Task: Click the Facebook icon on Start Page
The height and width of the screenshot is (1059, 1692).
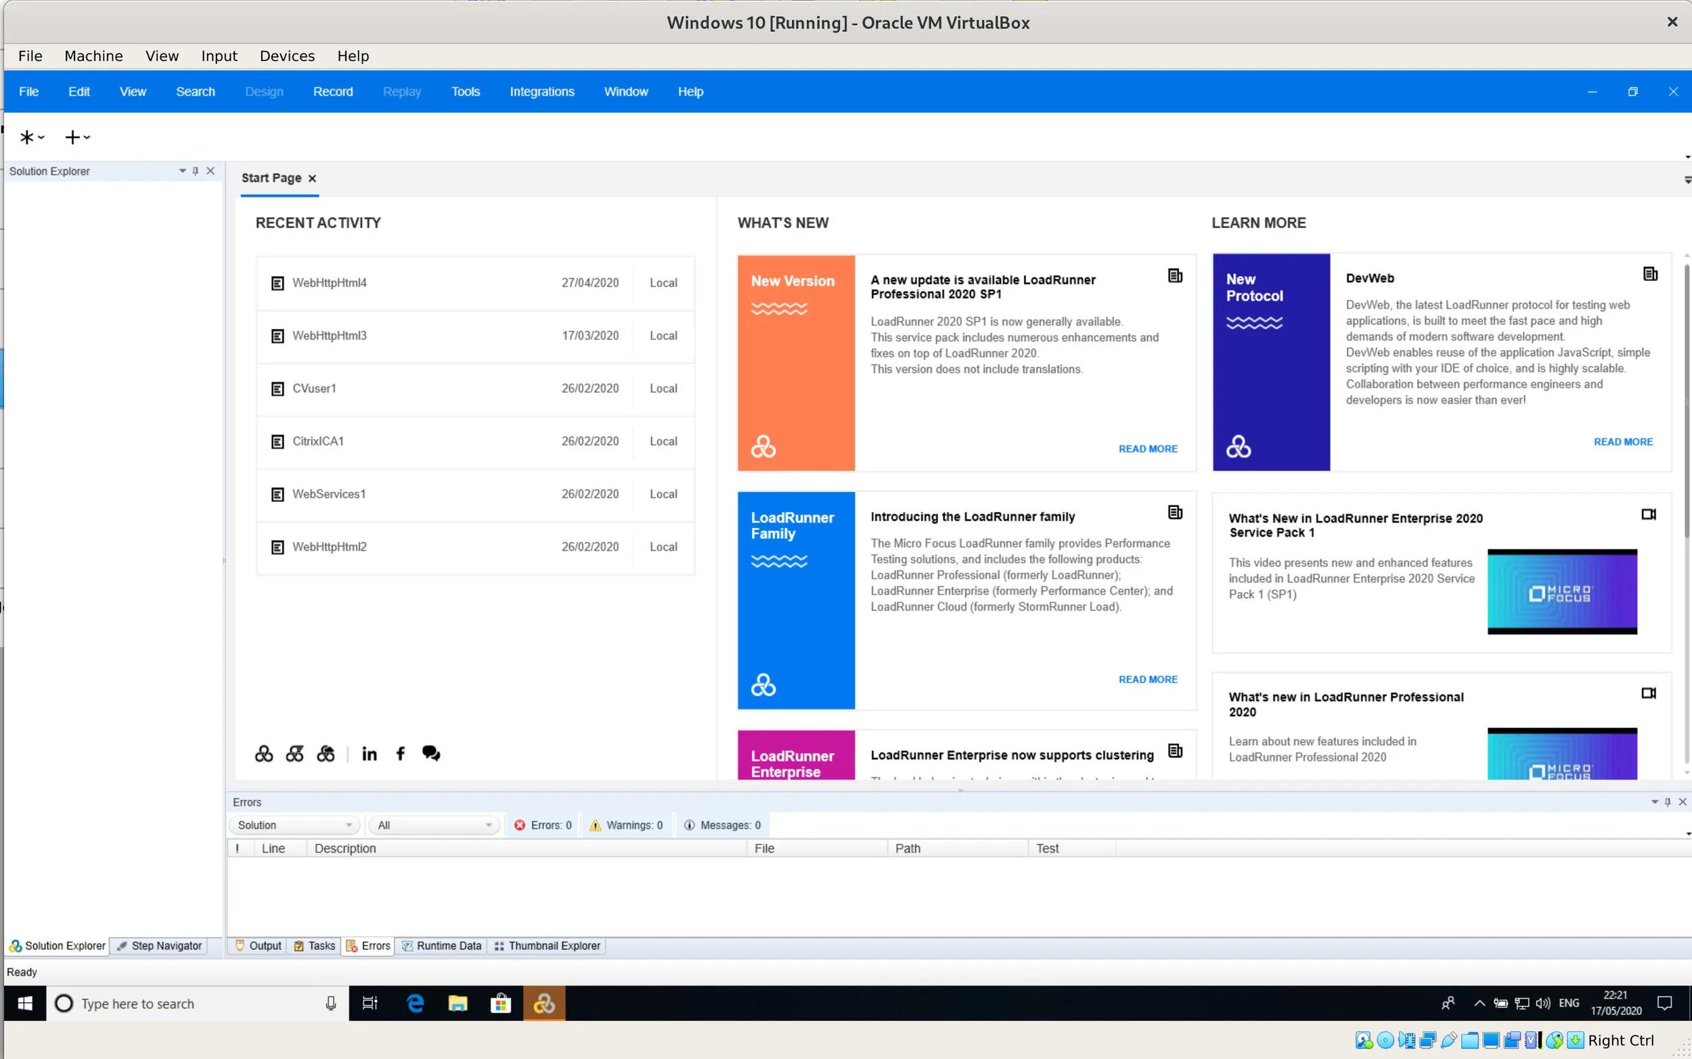Action: pyautogui.click(x=400, y=754)
